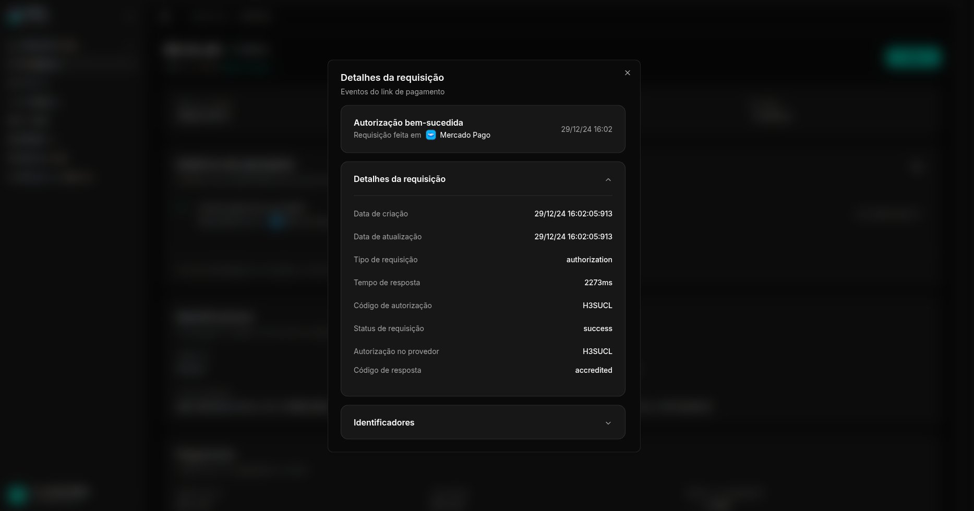Click the success request status value
This screenshot has height=511, width=974.
598,328
